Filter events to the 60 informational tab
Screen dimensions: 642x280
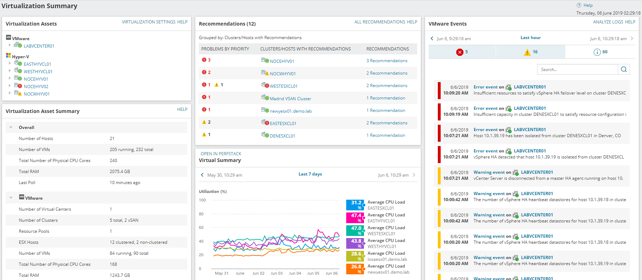coord(600,52)
